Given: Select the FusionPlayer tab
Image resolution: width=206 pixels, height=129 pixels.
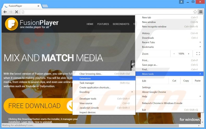Looking at the screenshot, I should point(22,6).
